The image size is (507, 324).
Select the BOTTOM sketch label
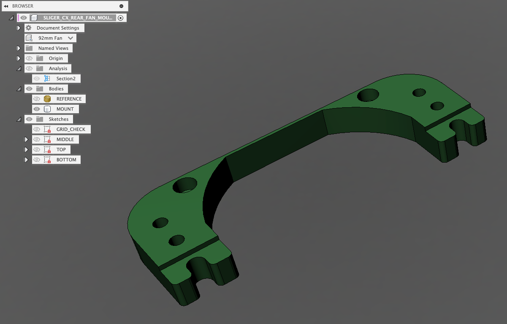pyautogui.click(x=66, y=160)
